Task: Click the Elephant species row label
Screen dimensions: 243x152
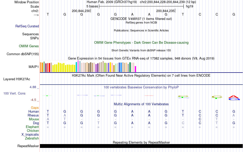Action: 32,127
